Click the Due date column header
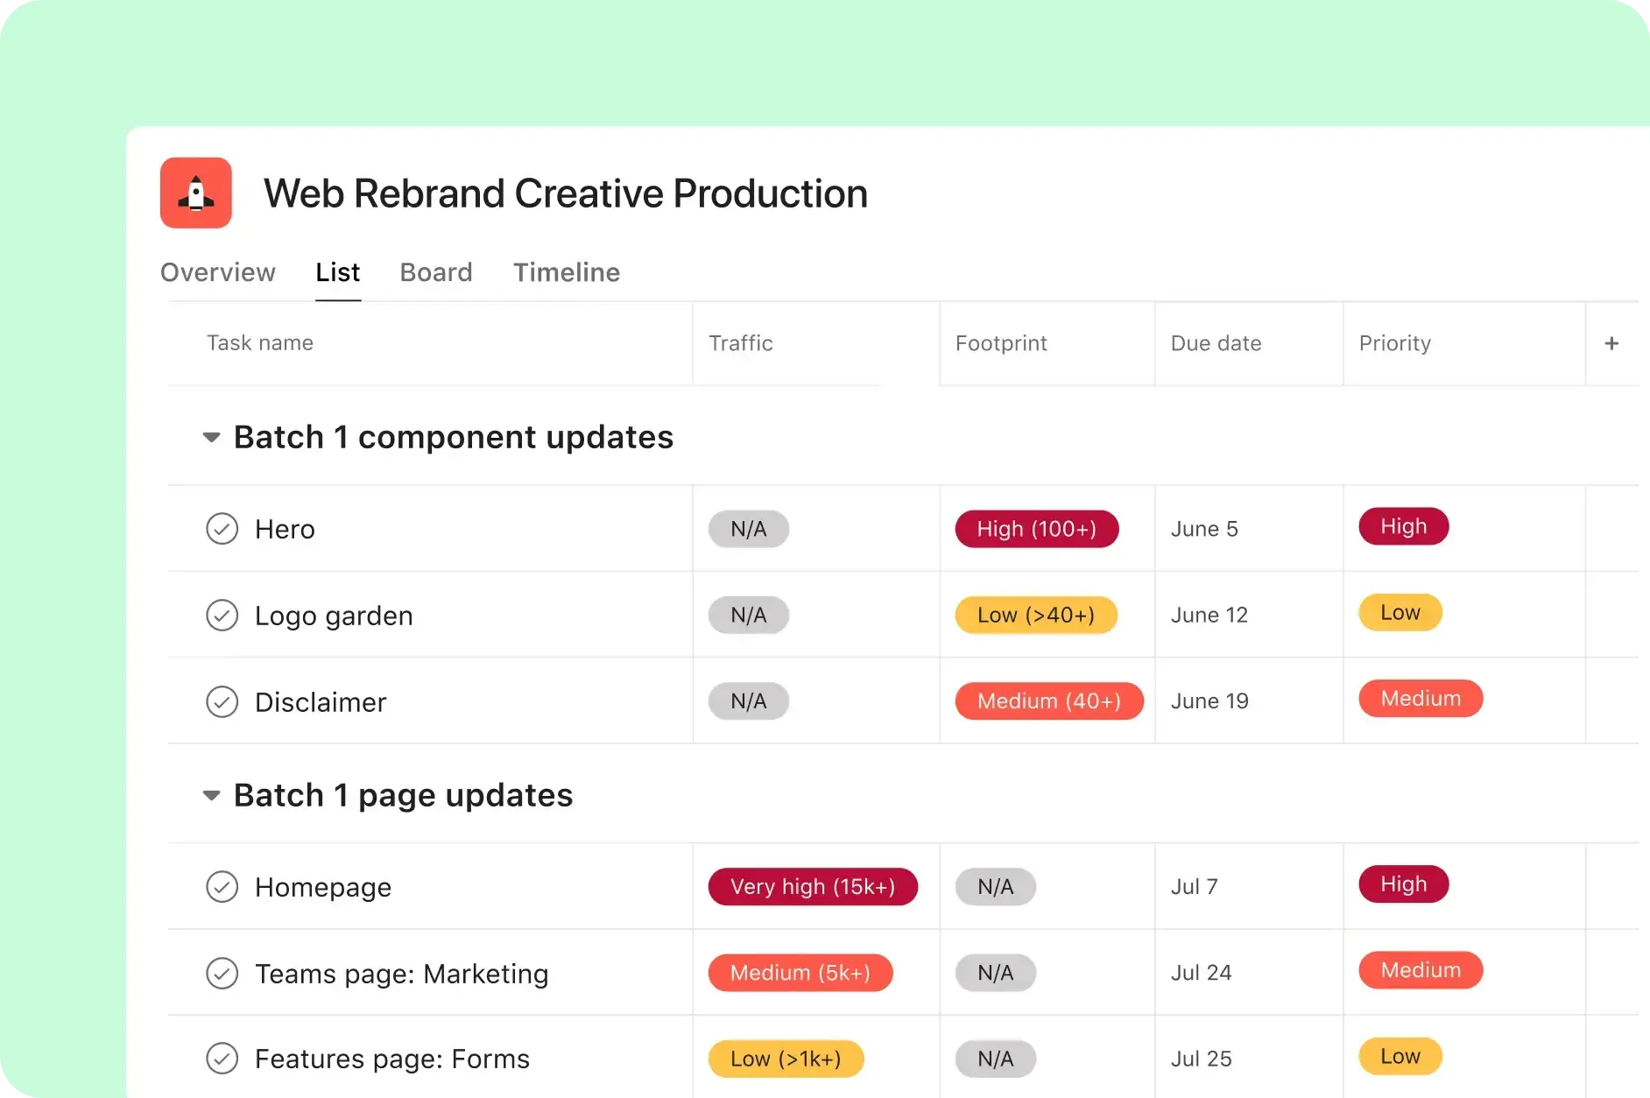Screen dimensions: 1650x1098 (1216, 343)
